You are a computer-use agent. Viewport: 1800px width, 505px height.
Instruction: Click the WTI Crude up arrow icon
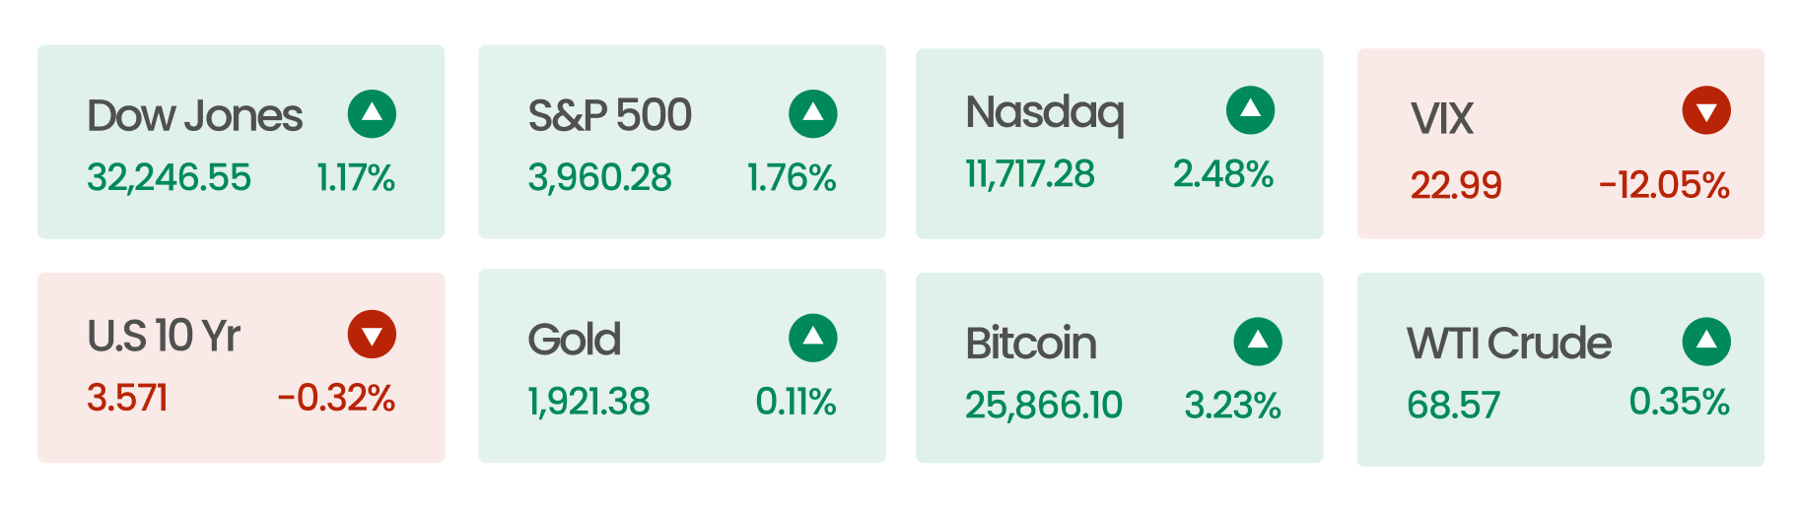pyautogui.click(x=1706, y=342)
